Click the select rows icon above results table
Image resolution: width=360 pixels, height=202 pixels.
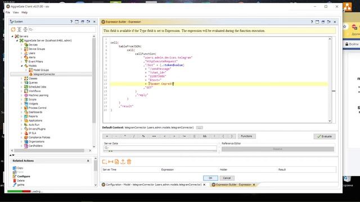pyautogui.click(x=105, y=162)
